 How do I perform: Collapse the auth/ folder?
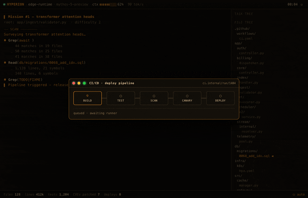tap(242, 48)
